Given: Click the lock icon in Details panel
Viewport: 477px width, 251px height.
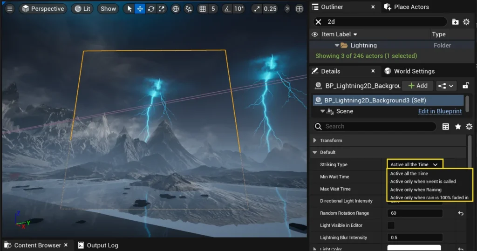Looking at the screenshot, I should (465, 86).
